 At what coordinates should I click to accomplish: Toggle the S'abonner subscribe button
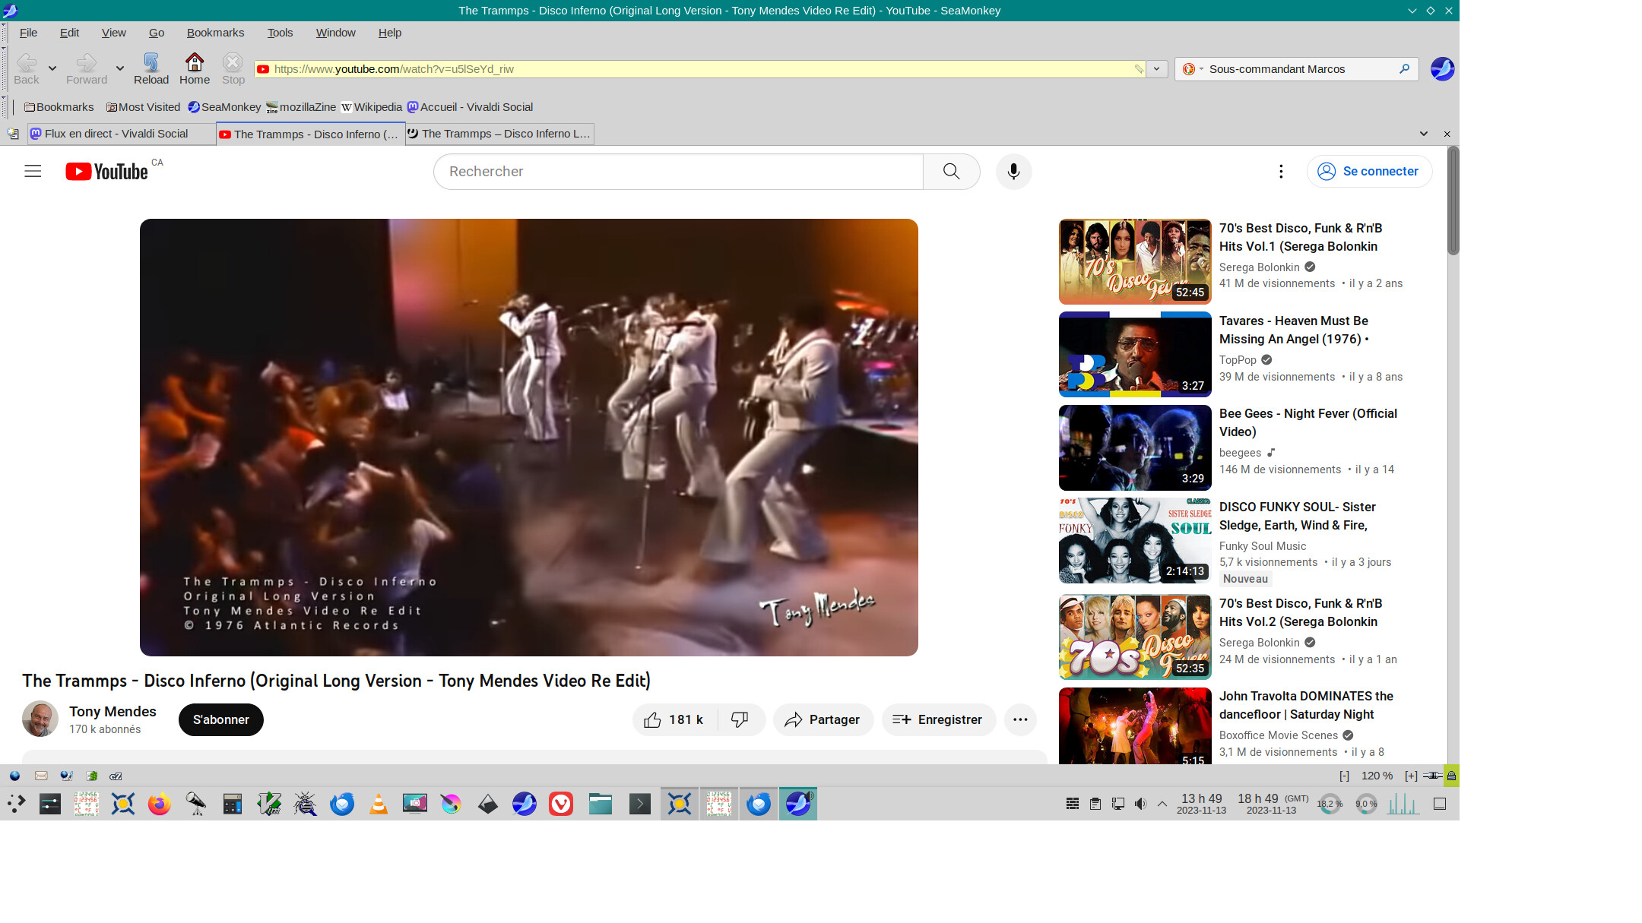pyautogui.click(x=220, y=719)
